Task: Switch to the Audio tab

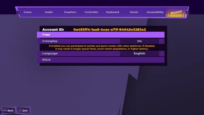Action: 49,12
